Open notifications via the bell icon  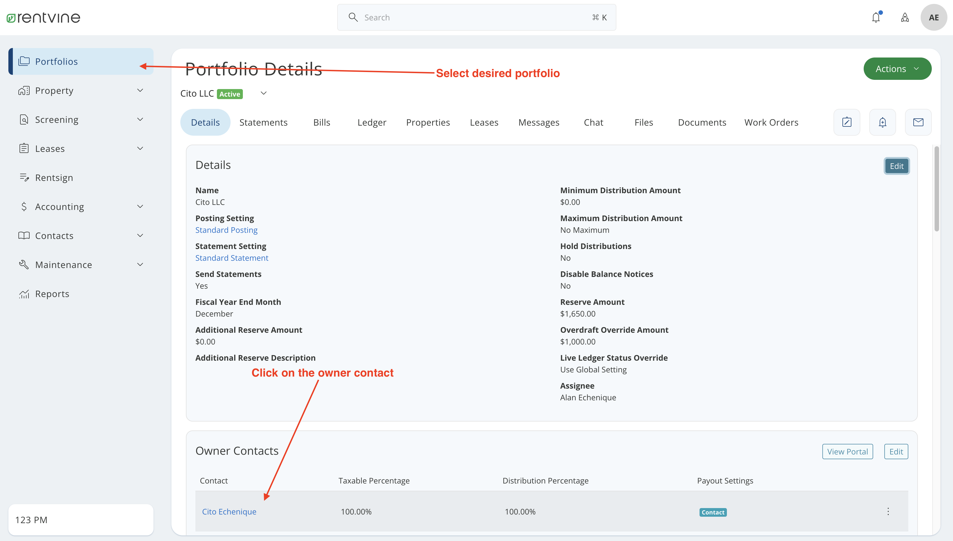(x=876, y=17)
